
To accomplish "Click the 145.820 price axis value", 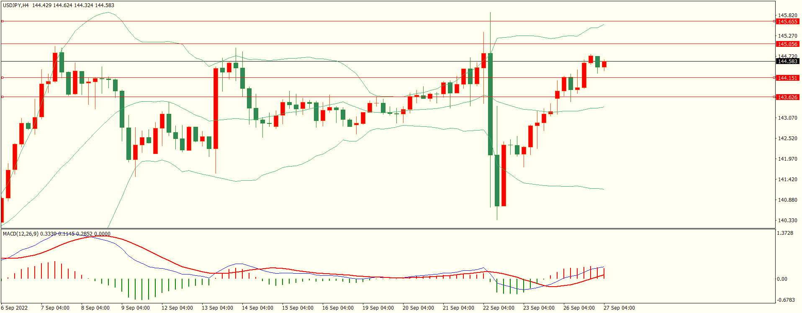I will pos(787,15).
